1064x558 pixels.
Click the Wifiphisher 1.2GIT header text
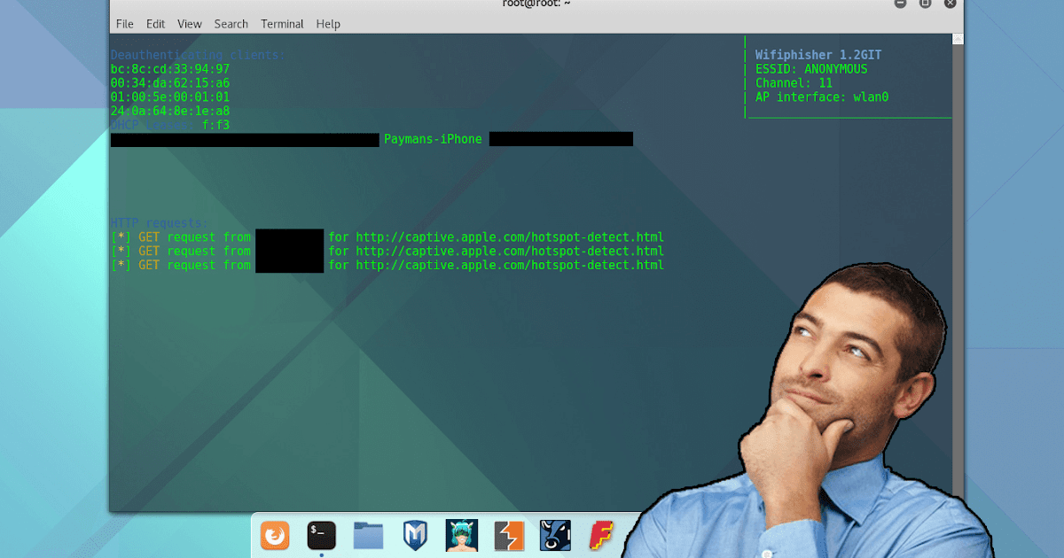(x=818, y=55)
